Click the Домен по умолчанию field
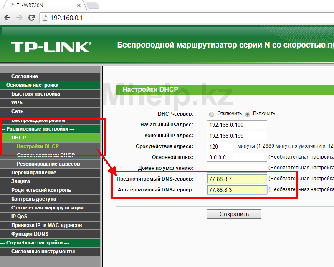334x267 pixels. [x=237, y=168]
